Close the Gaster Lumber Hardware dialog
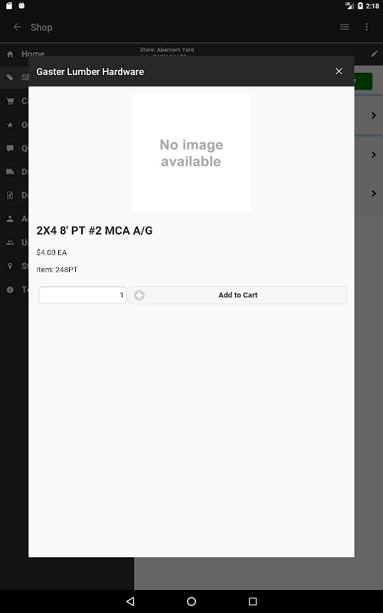 tap(339, 71)
